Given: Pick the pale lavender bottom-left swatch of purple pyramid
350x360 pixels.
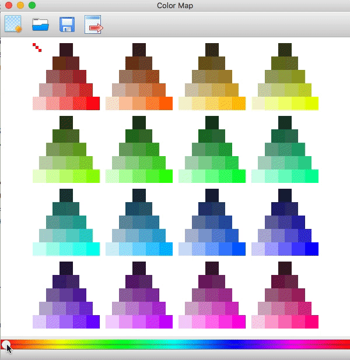Looking at the screenshot, I should [x=39, y=322].
